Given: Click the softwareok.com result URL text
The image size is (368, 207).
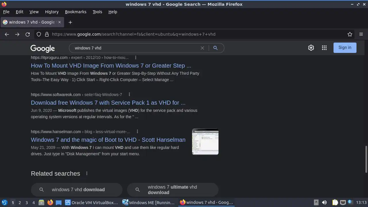Looking at the screenshot, I should click(x=76, y=95).
